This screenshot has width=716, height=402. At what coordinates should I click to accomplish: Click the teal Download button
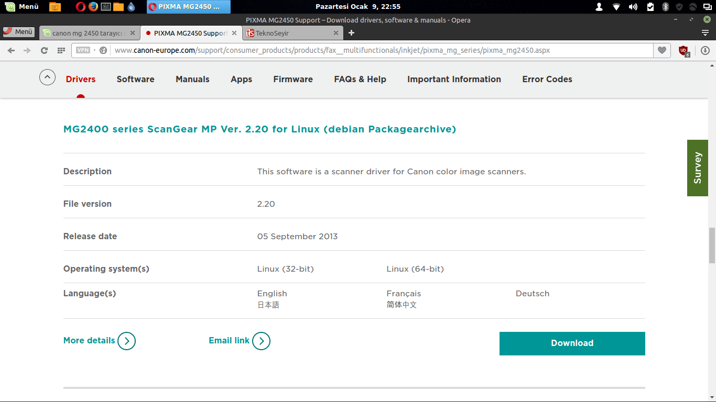coord(572,343)
